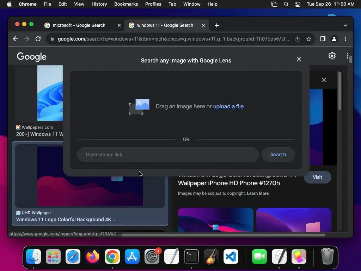Open Visual Studio Code from the dock

[x=231, y=257]
